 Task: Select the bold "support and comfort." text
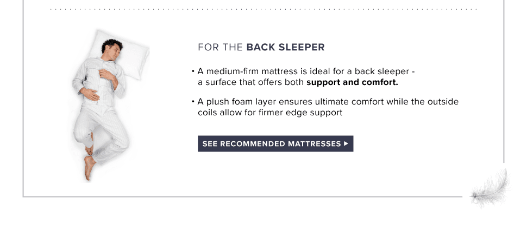352,83
